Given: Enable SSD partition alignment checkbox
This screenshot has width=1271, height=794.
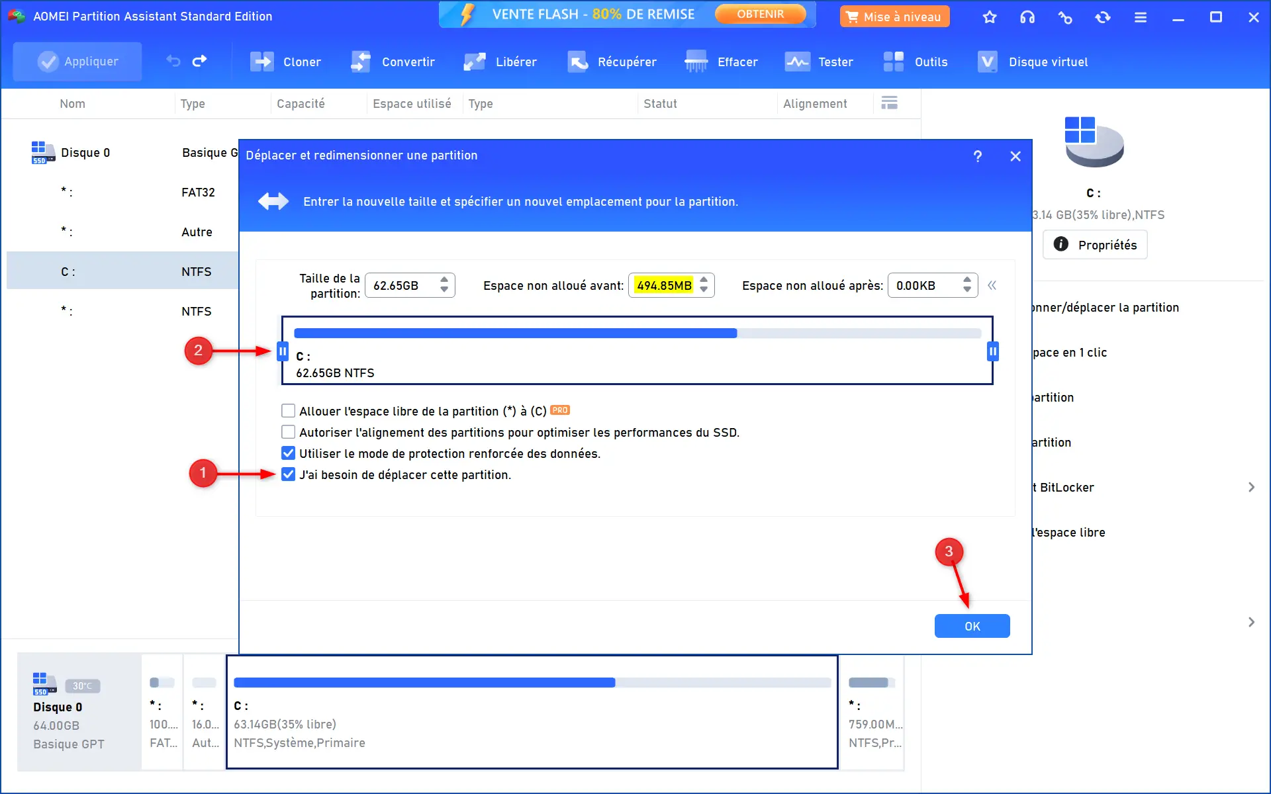Looking at the screenshot, I should pos(288,432).
